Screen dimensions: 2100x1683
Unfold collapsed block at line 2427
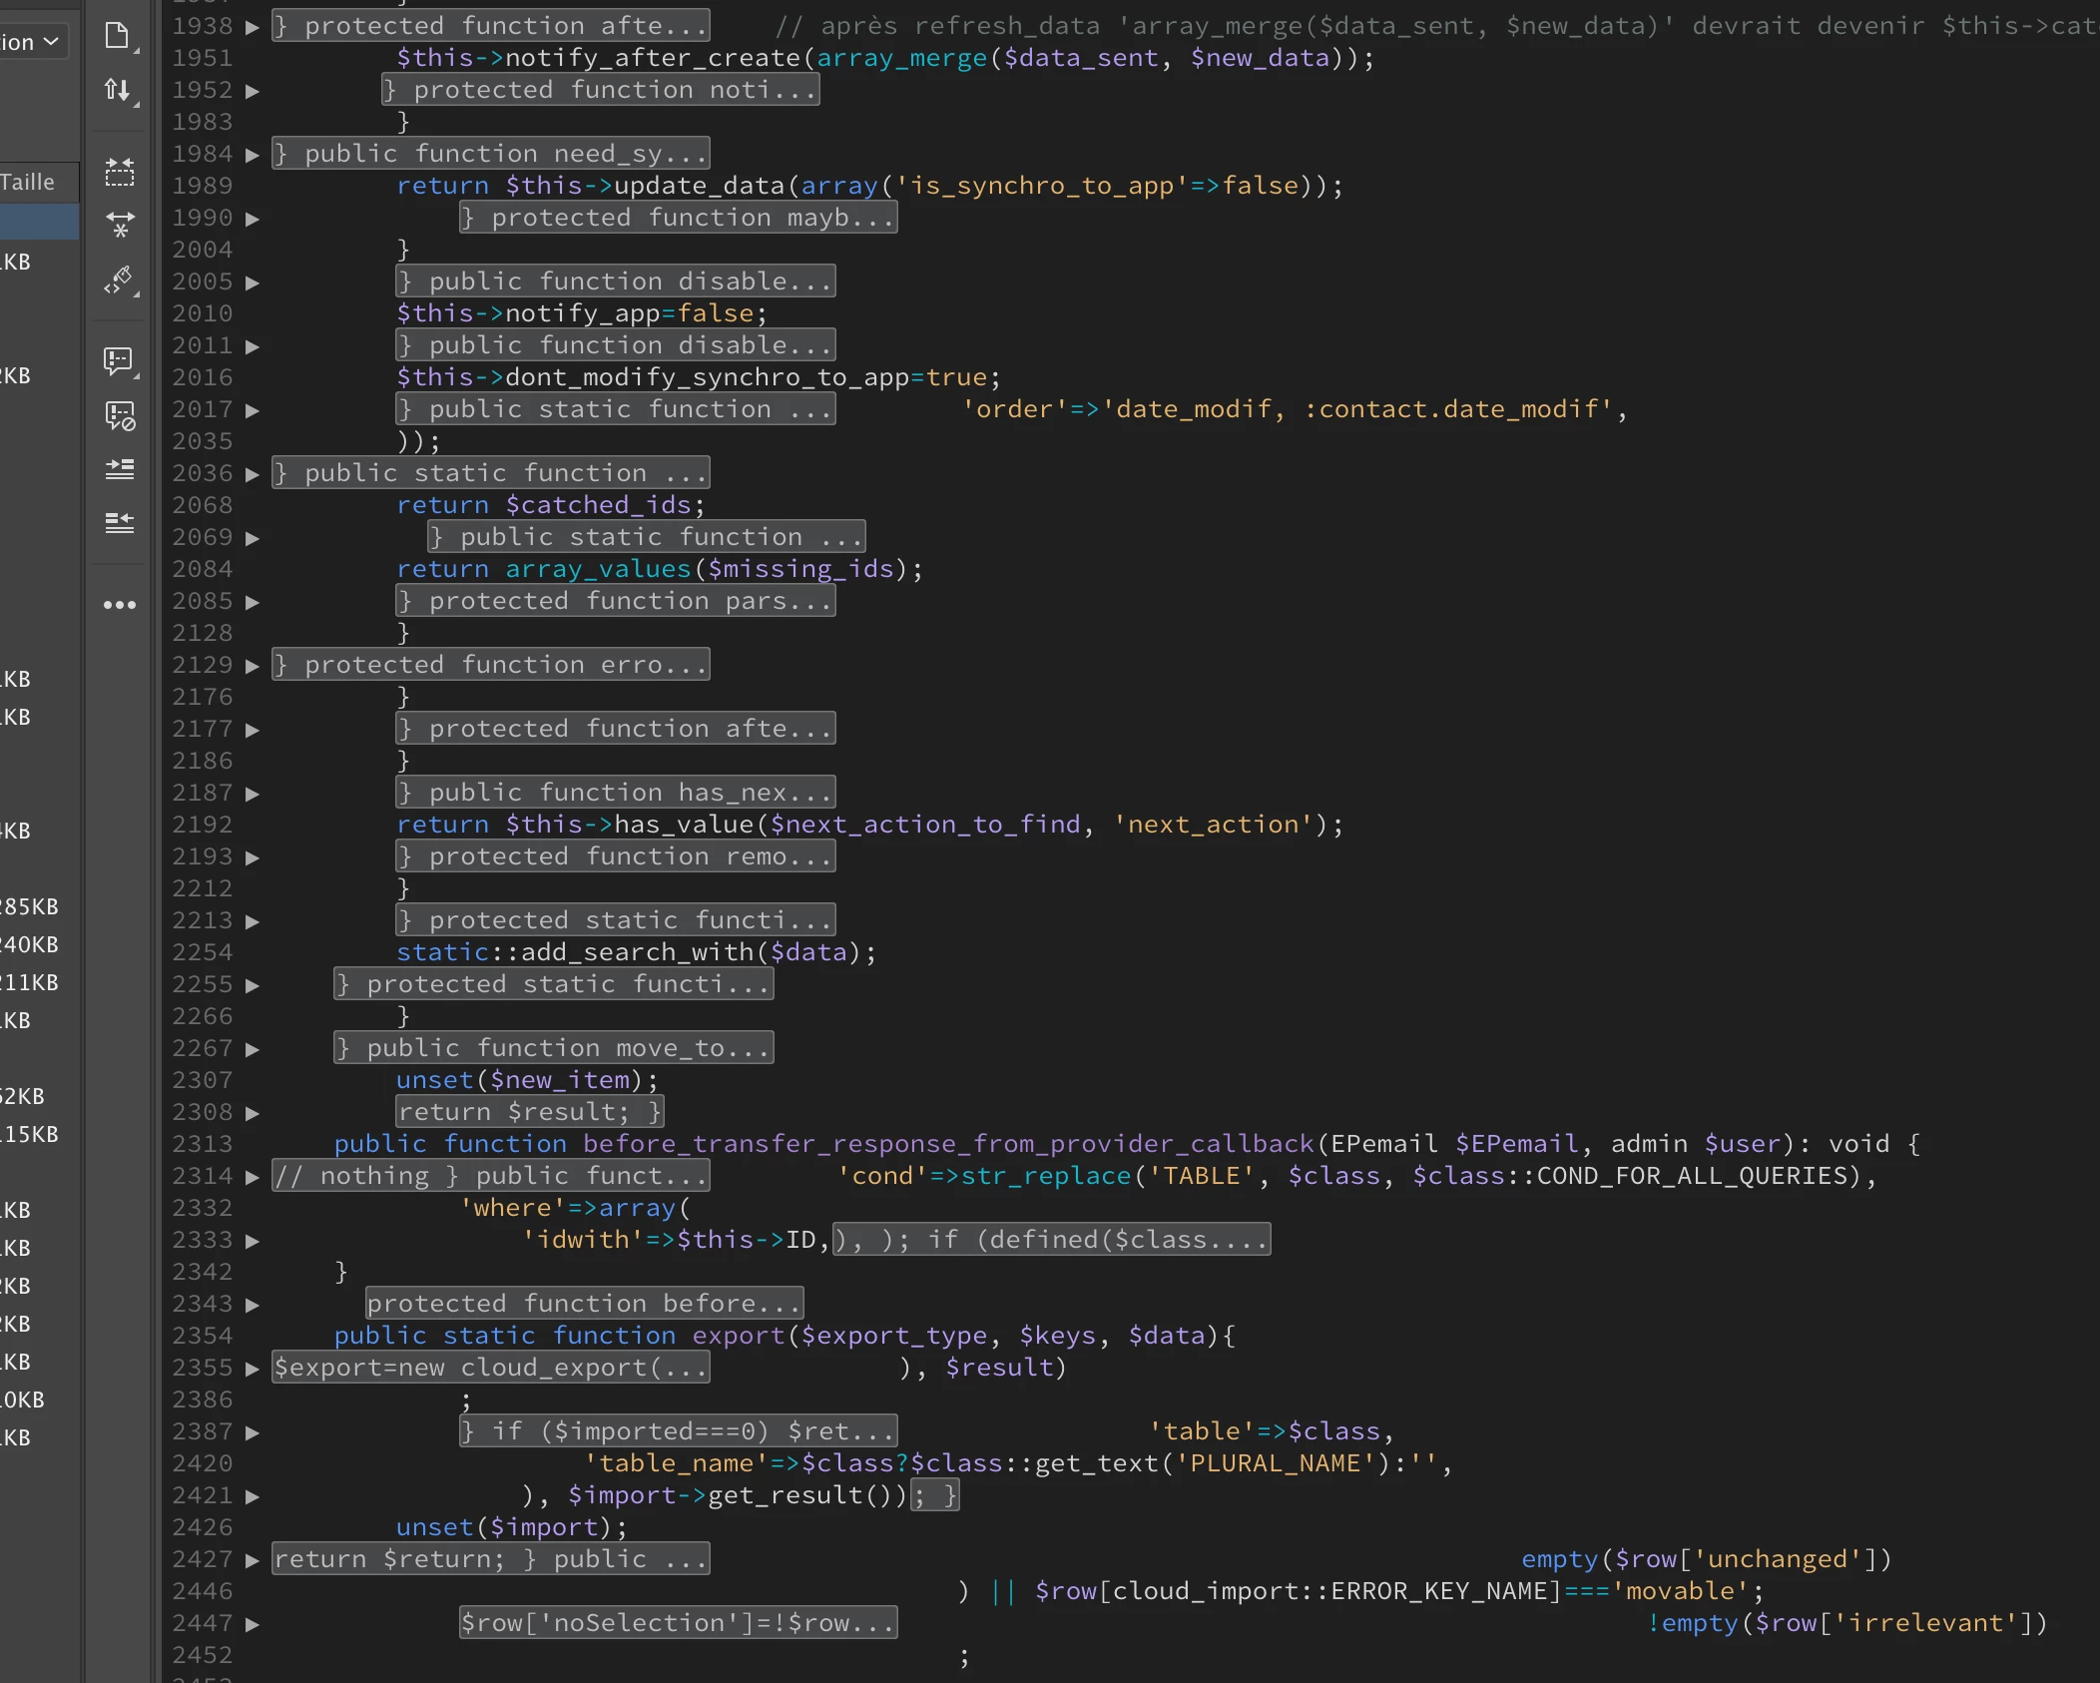(253, 1560)
